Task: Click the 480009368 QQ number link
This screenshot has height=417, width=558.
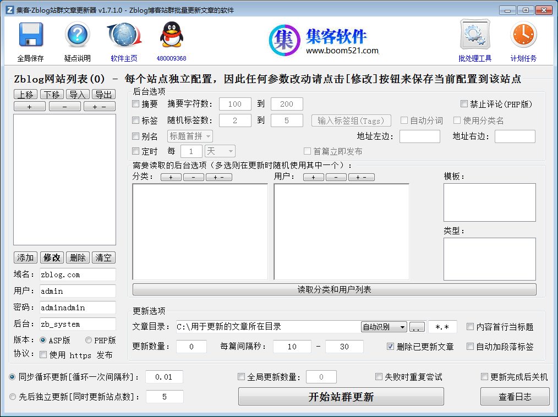Action: coord(172,58)
